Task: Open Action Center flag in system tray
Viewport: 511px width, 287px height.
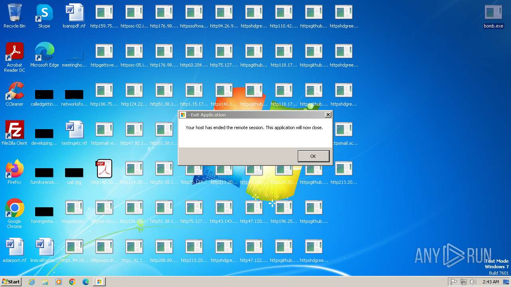Action: tap(454, 282)
